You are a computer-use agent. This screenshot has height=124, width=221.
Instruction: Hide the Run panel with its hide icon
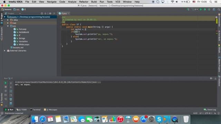click(x=215, y=78)
